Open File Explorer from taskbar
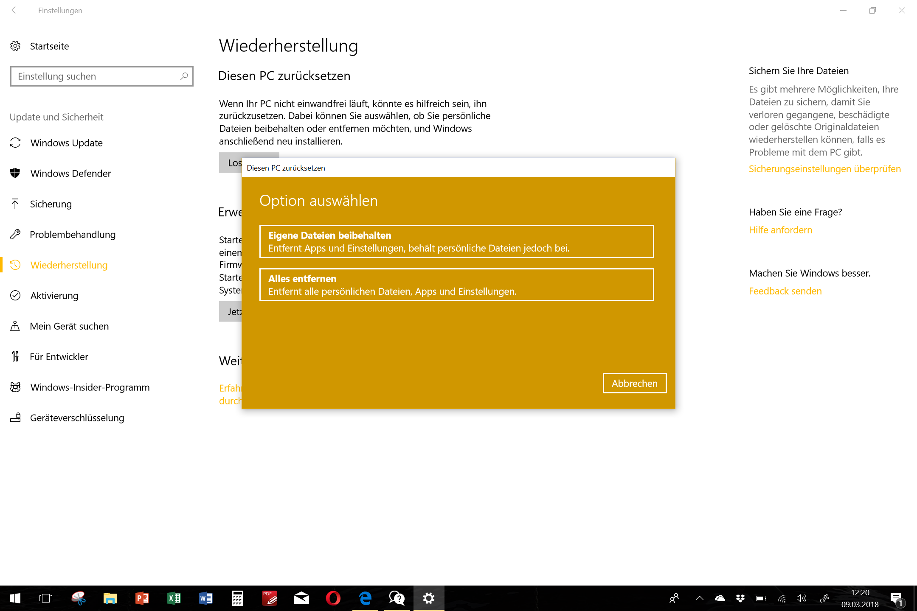The image size is (917, 611). click(110, 598)
